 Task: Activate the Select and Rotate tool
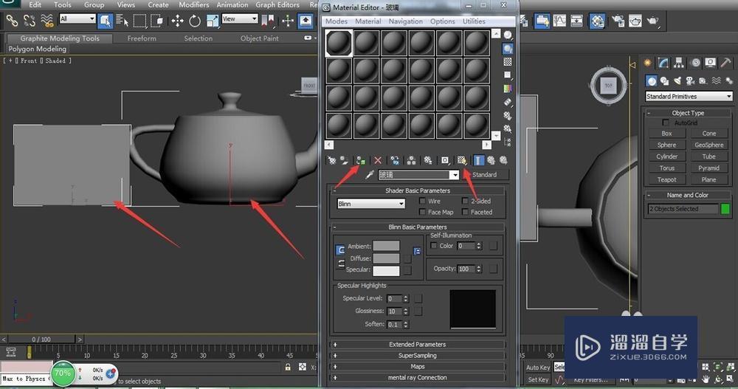pos(195,21)
